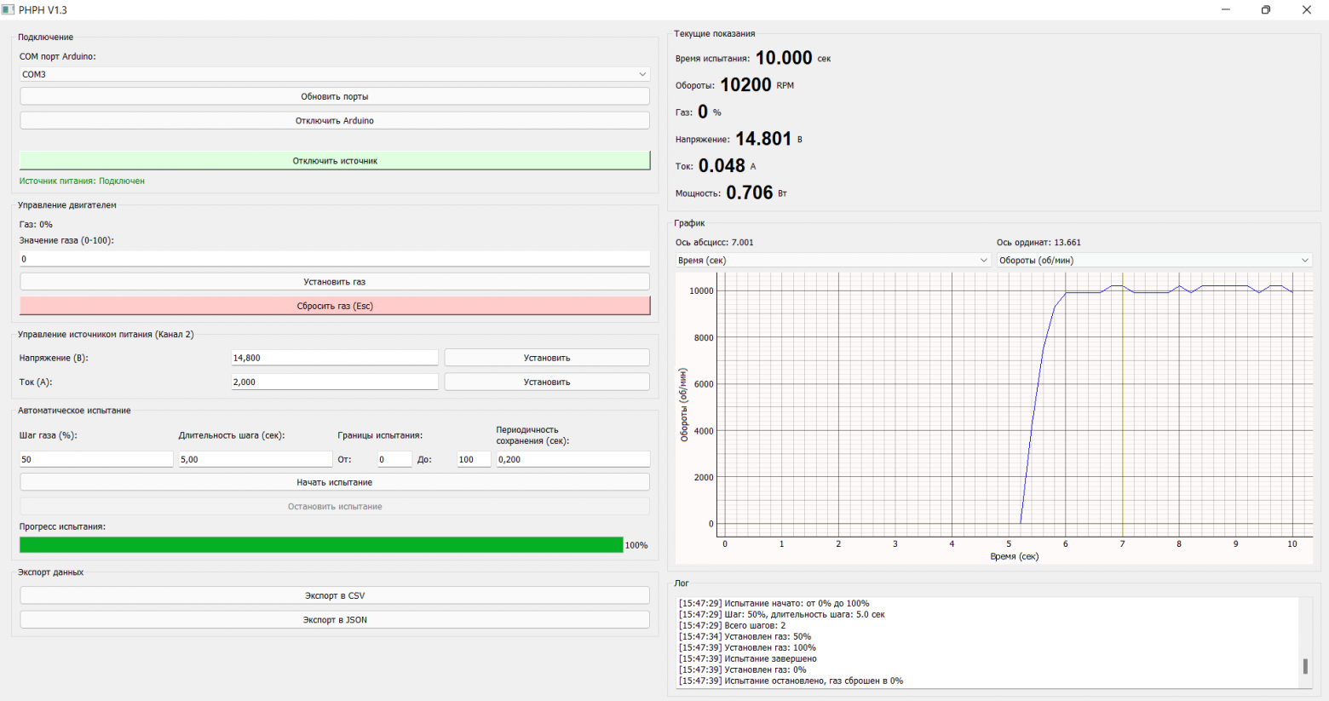Click the RPM reading 10200
1329x701 pixels.
tap(745, 85)
